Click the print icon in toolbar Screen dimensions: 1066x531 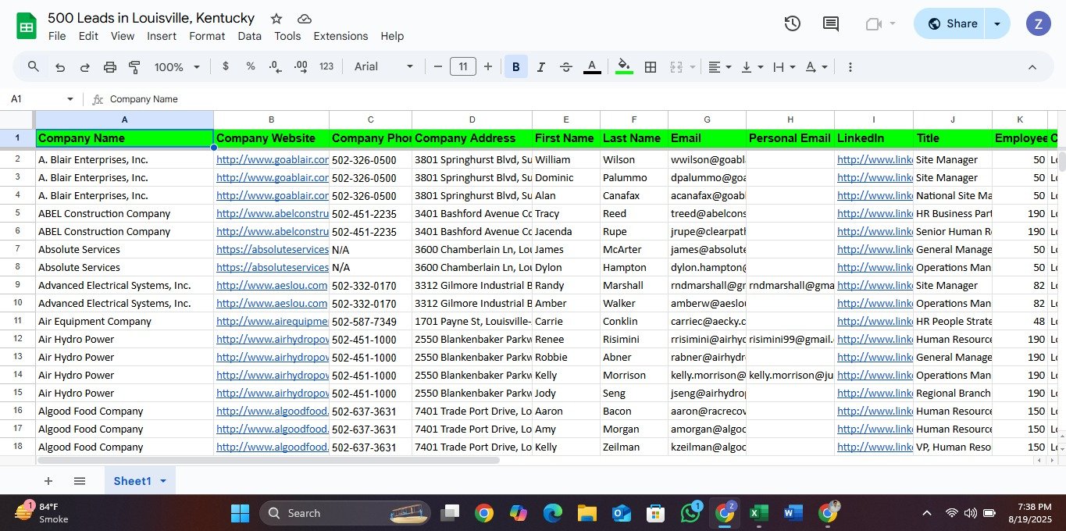[110, 67]
